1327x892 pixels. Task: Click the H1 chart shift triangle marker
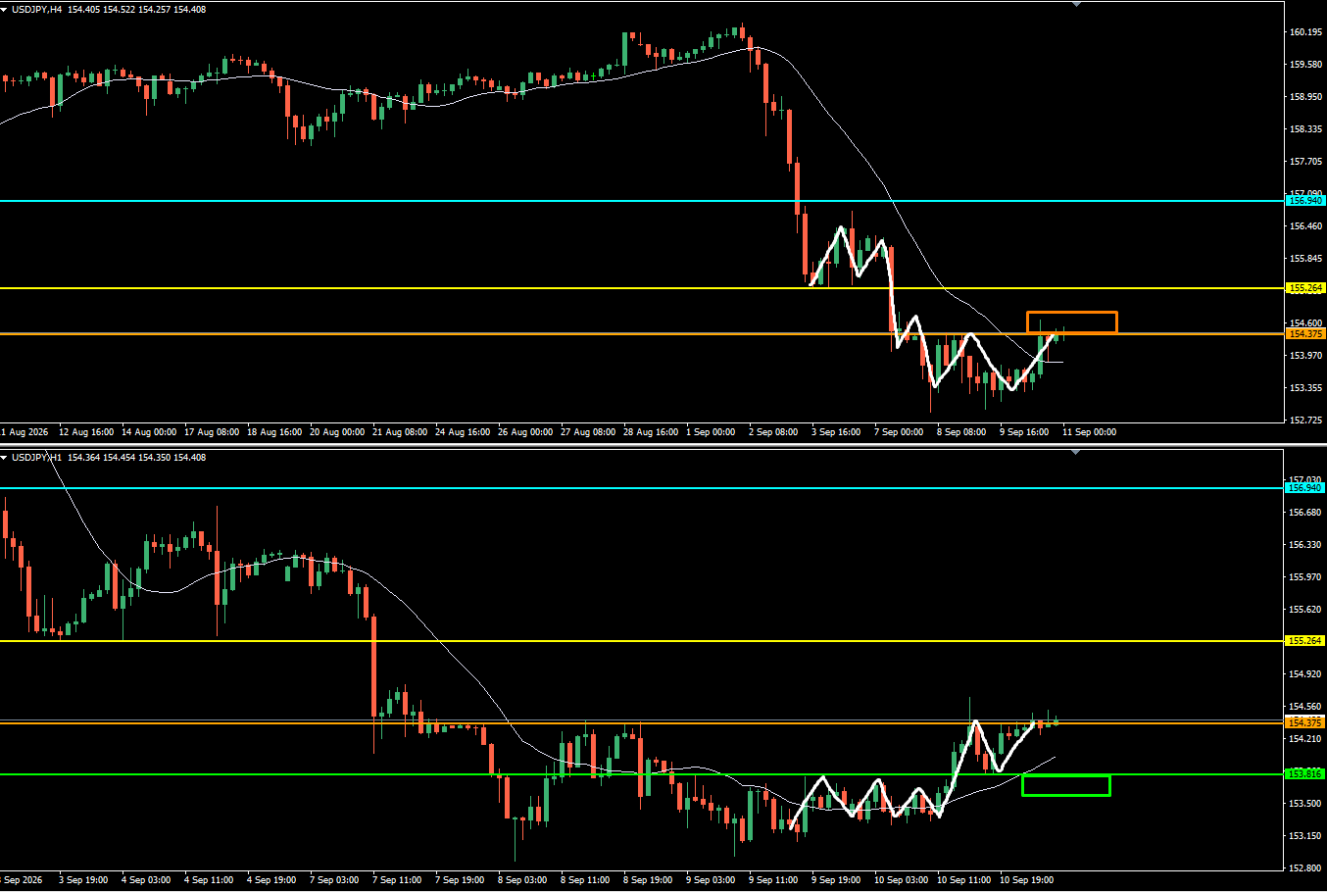[1077, 453]
